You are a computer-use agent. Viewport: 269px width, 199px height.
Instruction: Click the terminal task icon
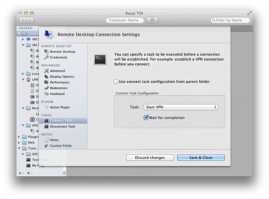point(100,59)
